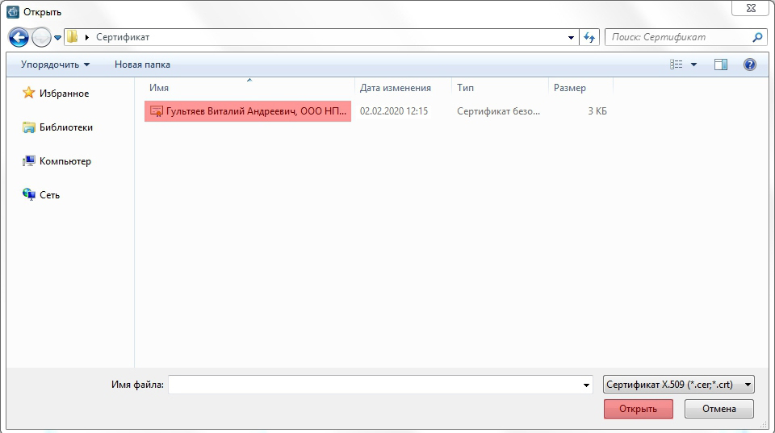Click the Открыть button
Screen dimensions: 775x433
coord(638,409)
